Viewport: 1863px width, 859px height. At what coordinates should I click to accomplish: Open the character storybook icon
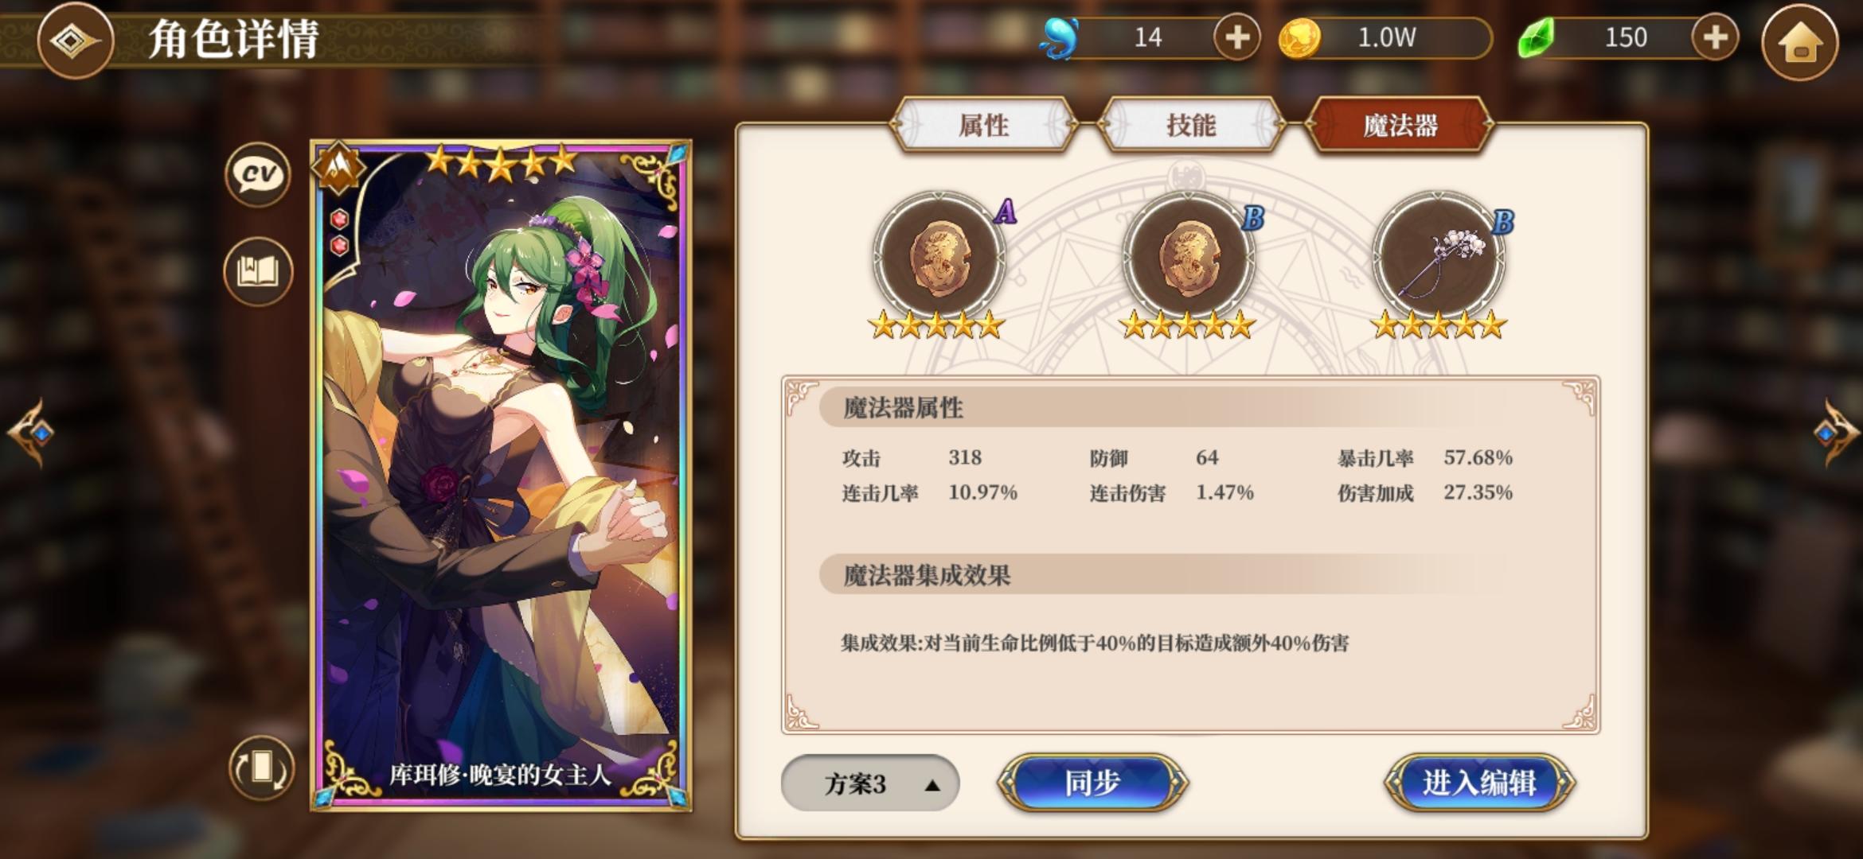(258, 272)
